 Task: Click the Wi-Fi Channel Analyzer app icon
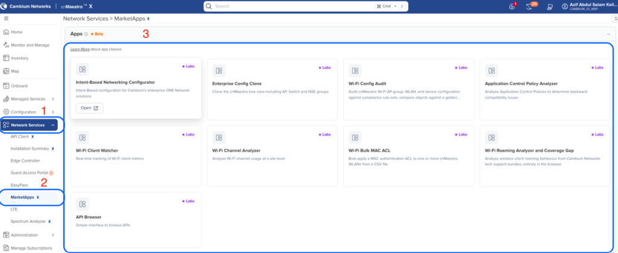tap(218, 137)
